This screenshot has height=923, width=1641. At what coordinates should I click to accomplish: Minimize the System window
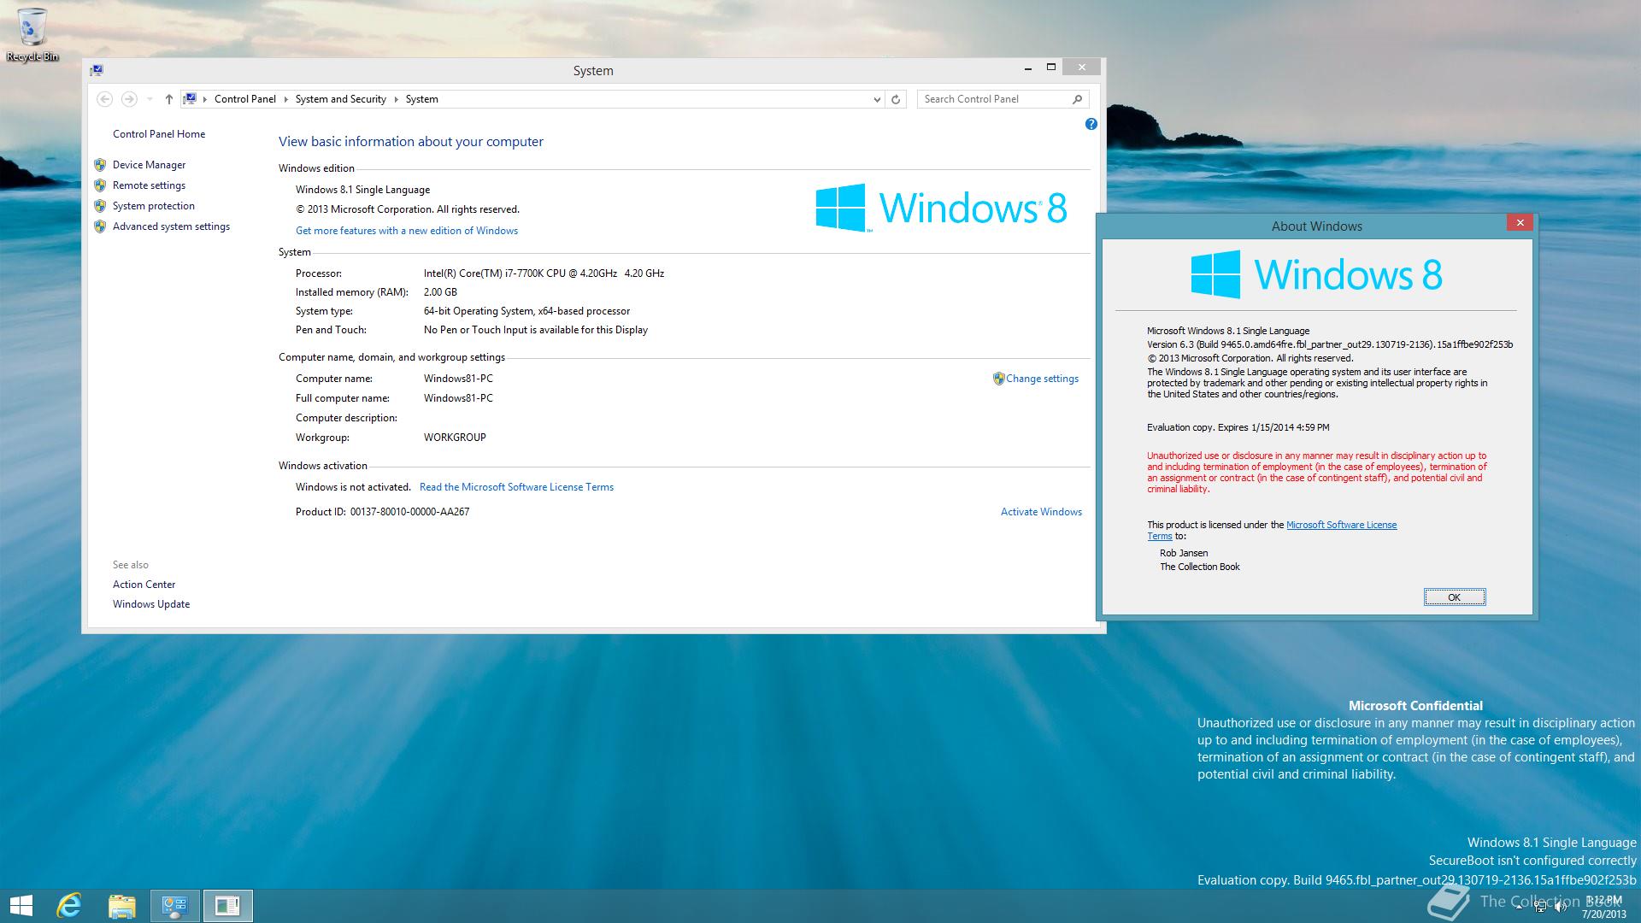[x=1028, y=68]
